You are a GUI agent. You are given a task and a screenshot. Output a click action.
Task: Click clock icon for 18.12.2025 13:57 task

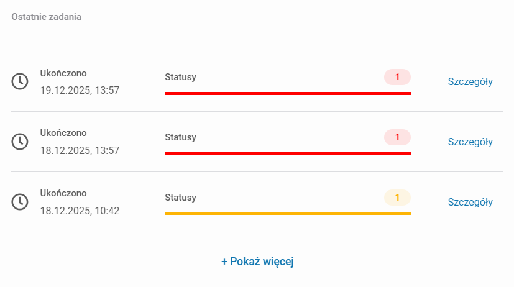click(21, 142)
